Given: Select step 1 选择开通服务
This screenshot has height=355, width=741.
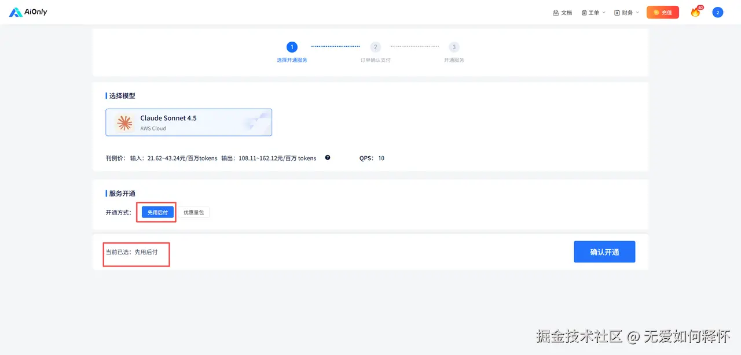Looking at the screenshot, I should tap(292, 52).
